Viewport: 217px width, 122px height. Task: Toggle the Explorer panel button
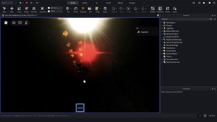[x=153, y=9]
